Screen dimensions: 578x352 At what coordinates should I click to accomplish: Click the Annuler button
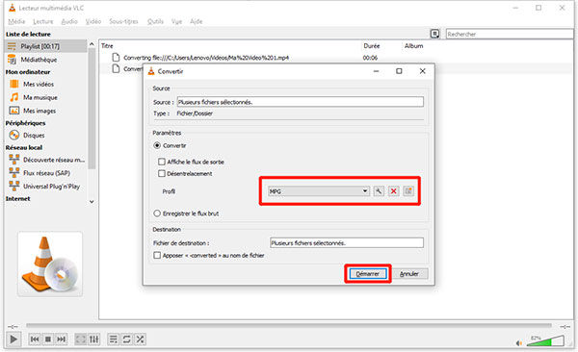(x=409, y=273)
